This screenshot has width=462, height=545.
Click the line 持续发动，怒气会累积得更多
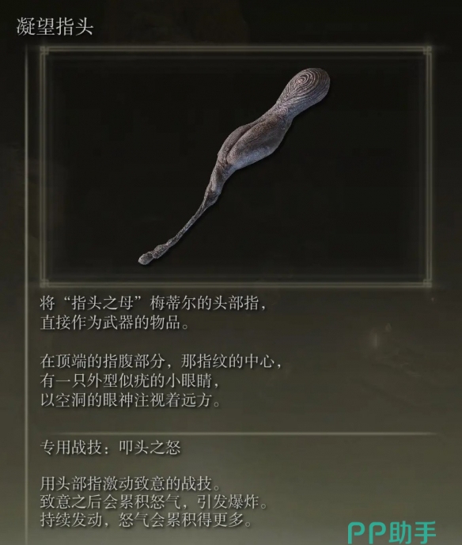pyautogui.click(x=146, y=520)
